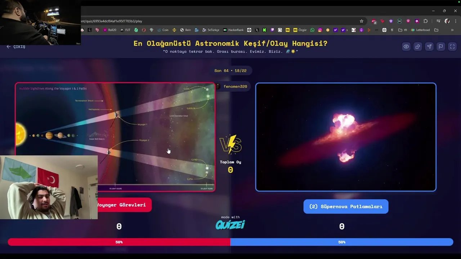Click the red vote percentage bar
This screenshot has height=259, width=461.
pyautogui.click(x=119, y=242)
